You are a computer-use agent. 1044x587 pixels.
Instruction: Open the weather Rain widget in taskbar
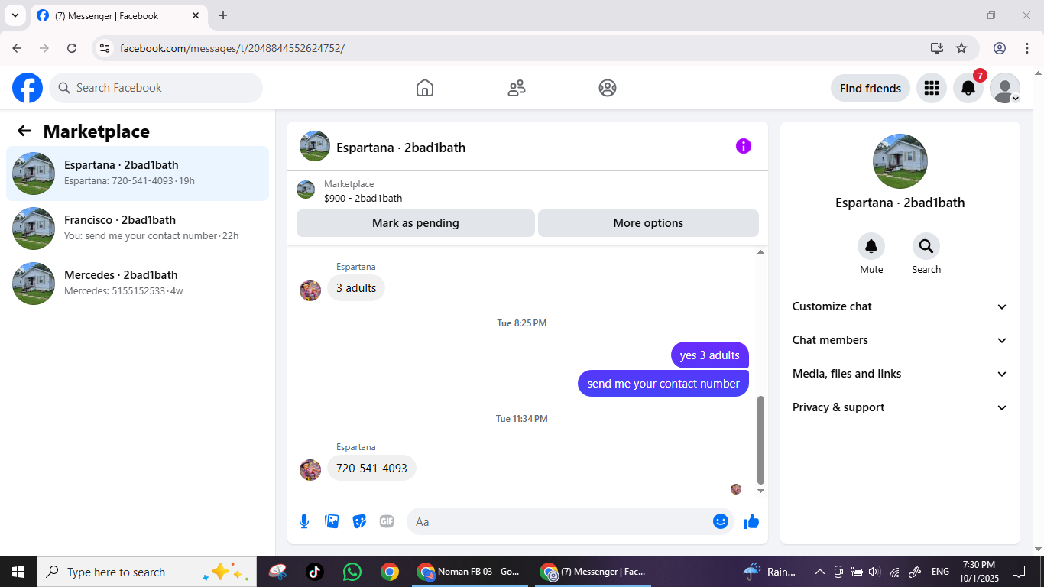(x=770, y=572)
